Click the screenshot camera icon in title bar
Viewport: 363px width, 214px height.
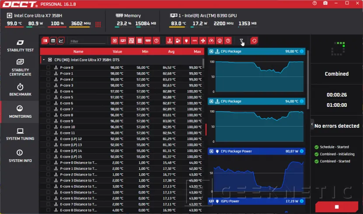pyautogui.click(x=325, y=4)
